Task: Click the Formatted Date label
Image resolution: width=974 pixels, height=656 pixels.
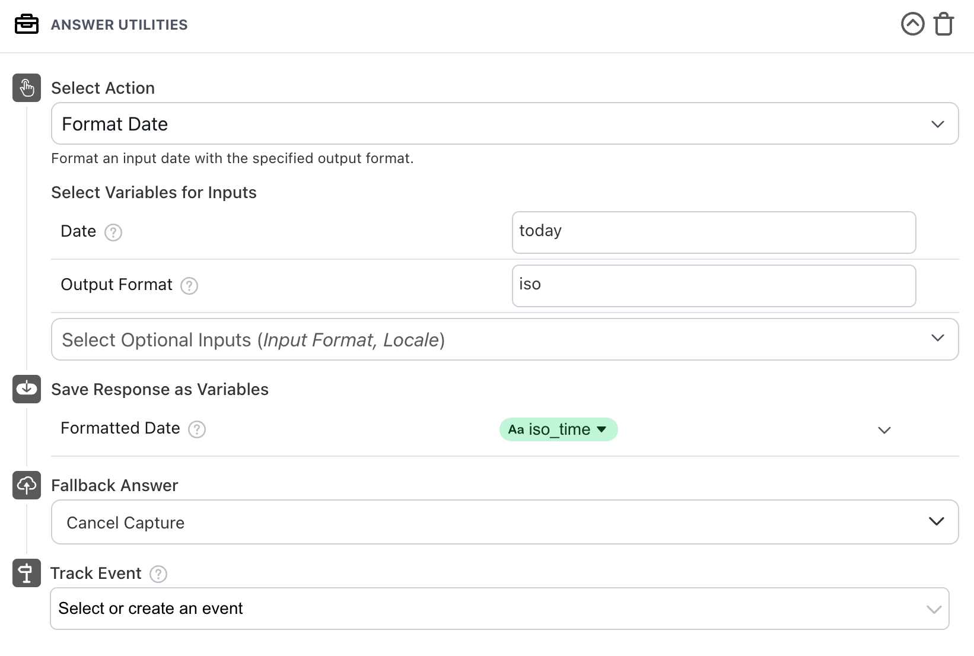Action: (x=120, y=428)
